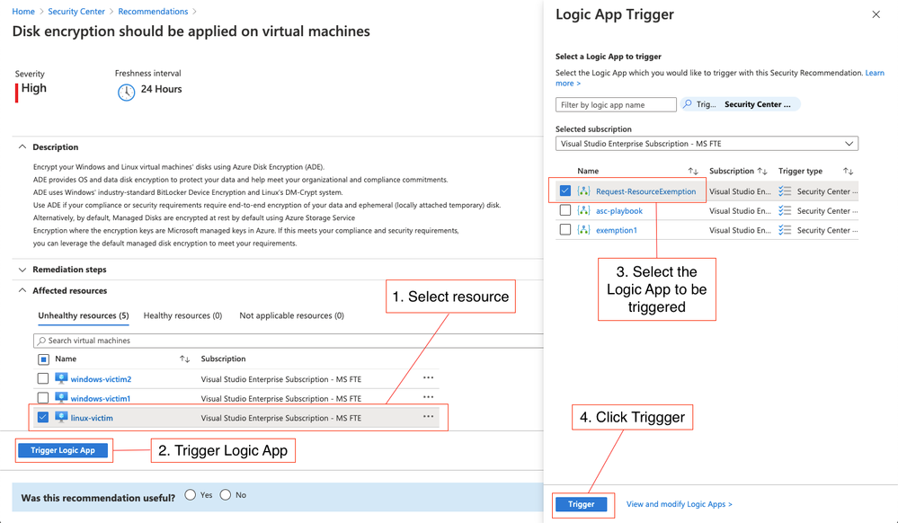Image resolution: width=898 pixels, height=523 pixels.
Task: Click trigger type icon in asc-playbook row
Action: (x=785, y=211)
